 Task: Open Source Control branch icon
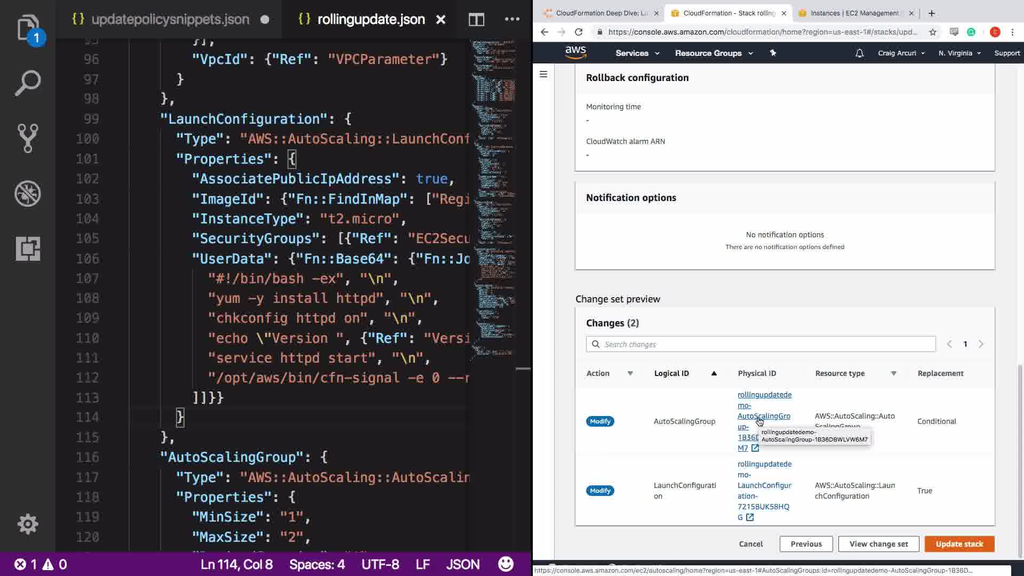[x=28, y=138]
